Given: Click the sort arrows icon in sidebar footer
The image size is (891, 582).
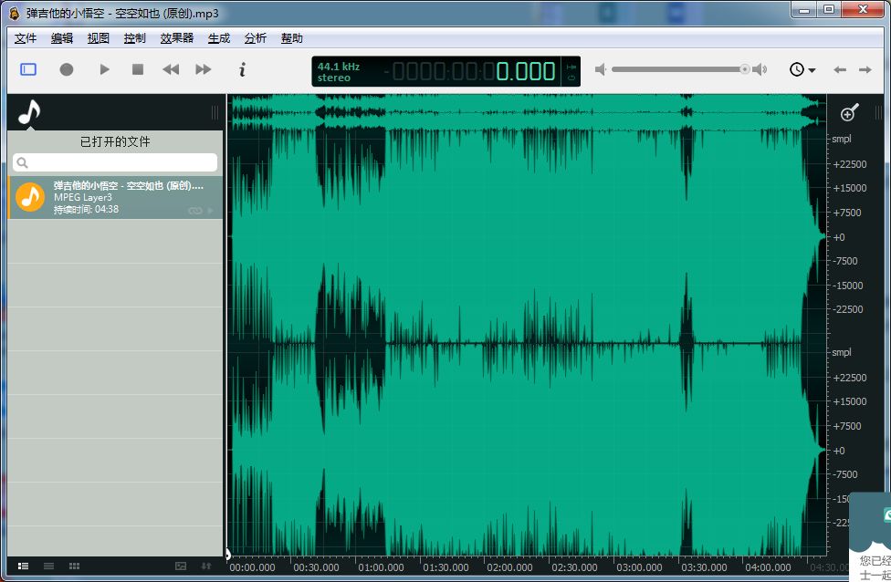Looking at the screenshot, I should (206, 566).
